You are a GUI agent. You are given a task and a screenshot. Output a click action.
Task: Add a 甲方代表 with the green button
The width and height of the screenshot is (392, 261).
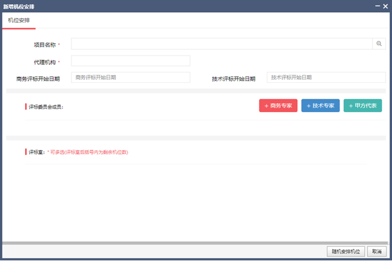point(363,105)
